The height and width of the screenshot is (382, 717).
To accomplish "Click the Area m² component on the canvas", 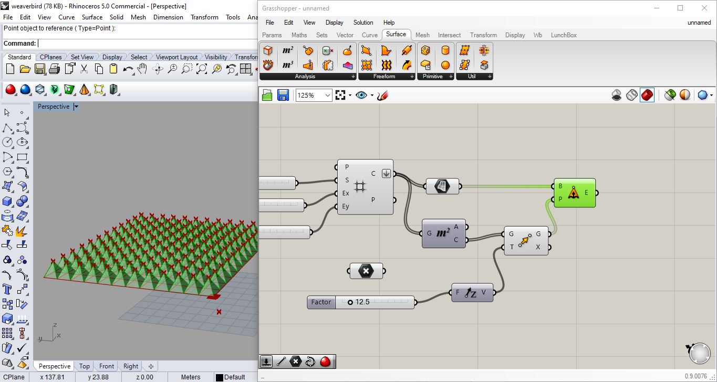I will click(x=444, y=234).
